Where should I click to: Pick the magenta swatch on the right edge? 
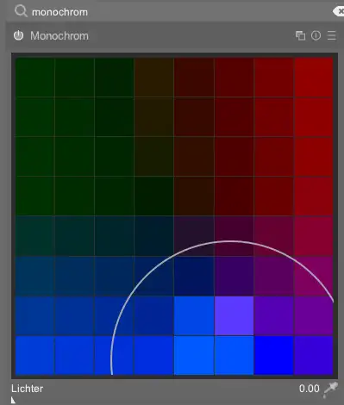tap(314, 276)
